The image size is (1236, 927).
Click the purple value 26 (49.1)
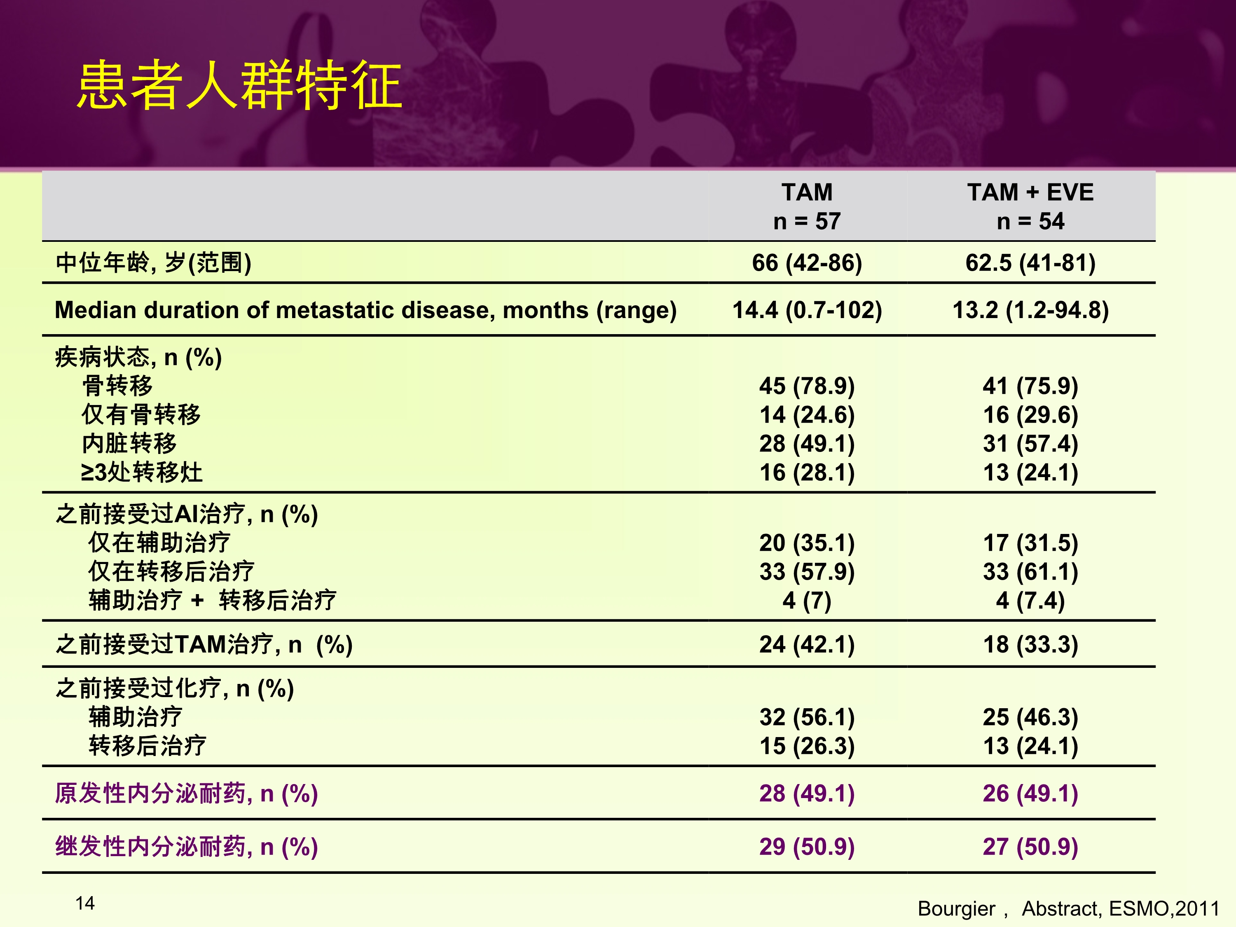pos(1030,794)
